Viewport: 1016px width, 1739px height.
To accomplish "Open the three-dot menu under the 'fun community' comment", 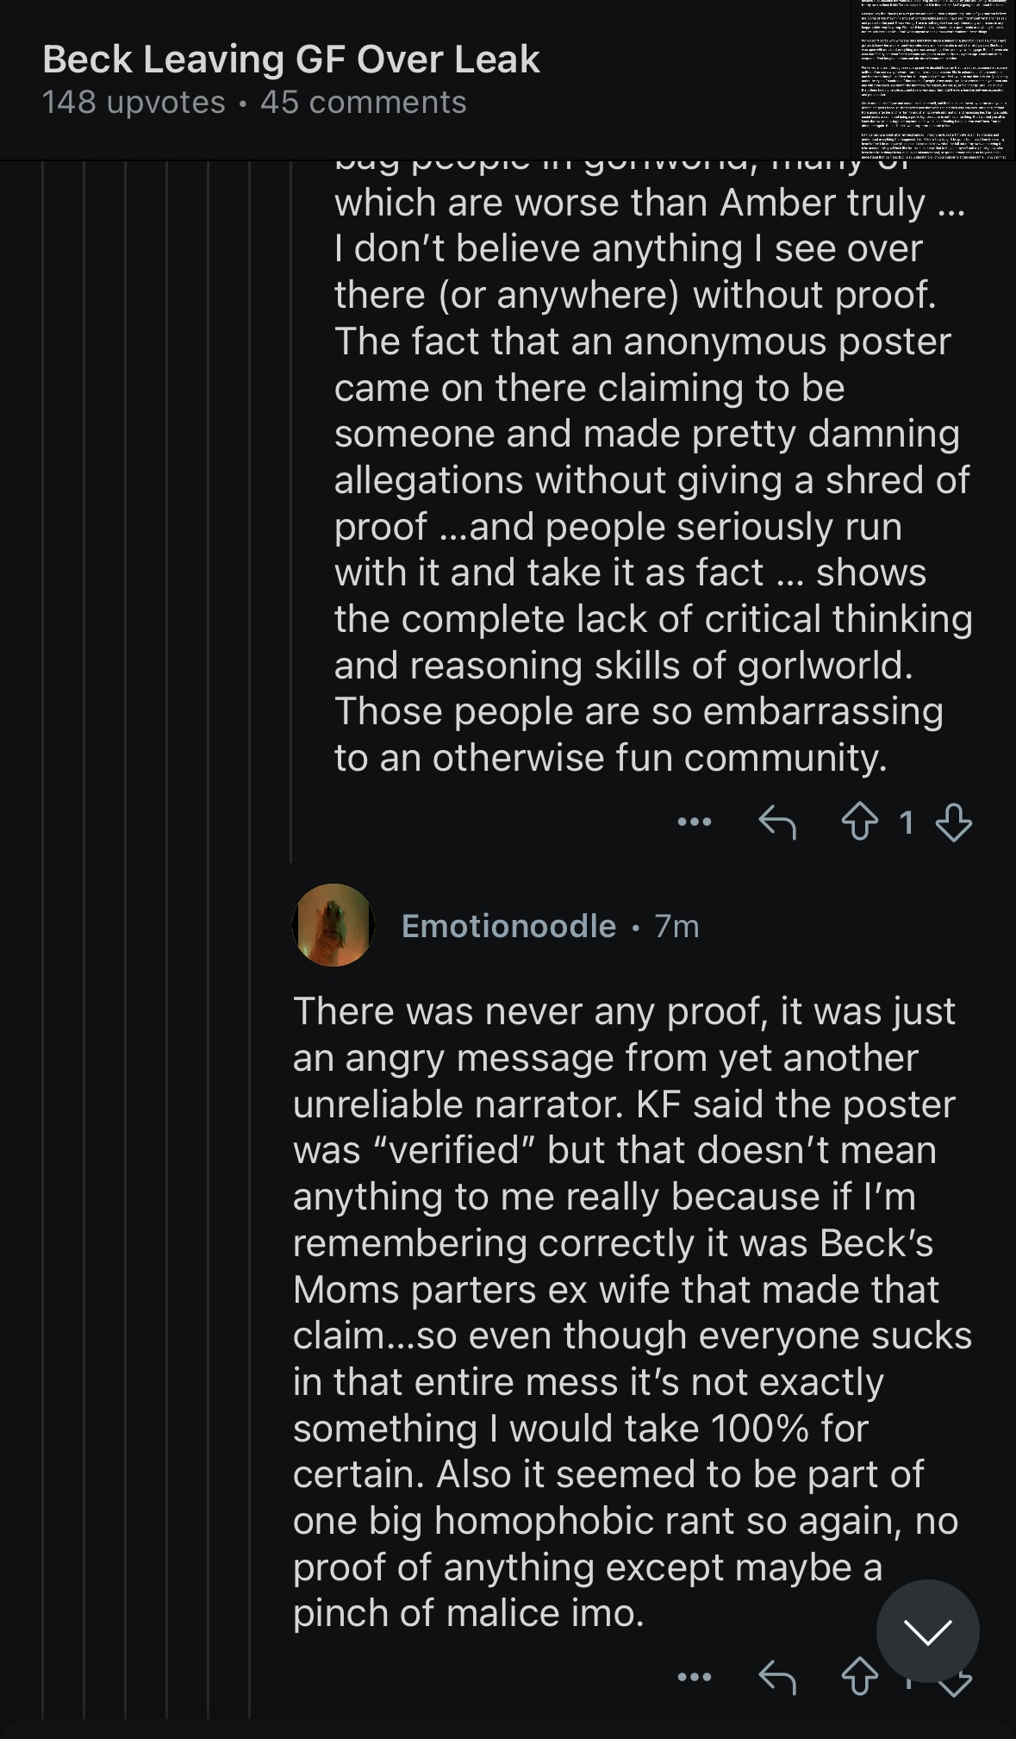I will tap(694, 822).
